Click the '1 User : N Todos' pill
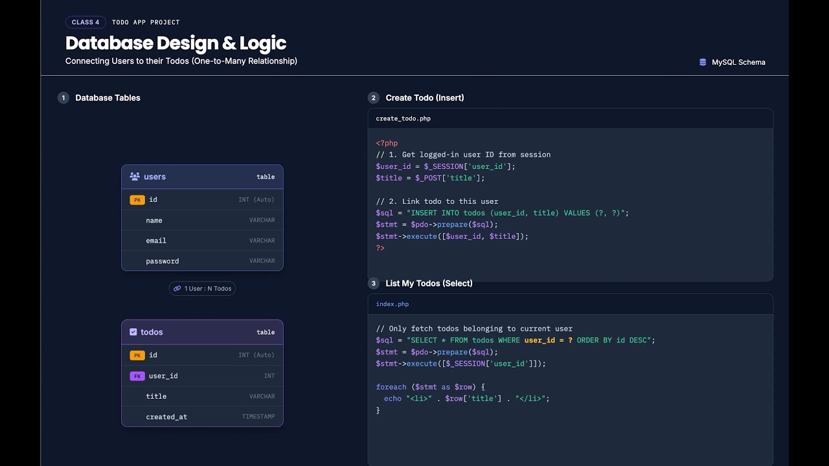This screenshot has height=466, width=829. click(202, 289)
